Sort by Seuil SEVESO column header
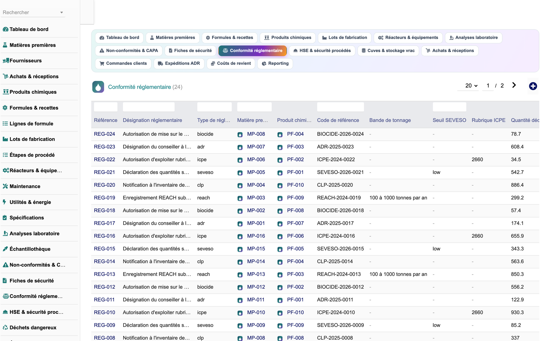The image size is (551, 341). point(449,120)
